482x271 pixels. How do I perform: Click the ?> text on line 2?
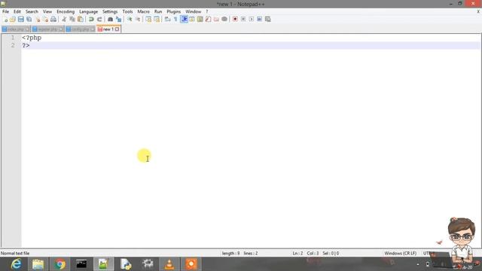26,45
